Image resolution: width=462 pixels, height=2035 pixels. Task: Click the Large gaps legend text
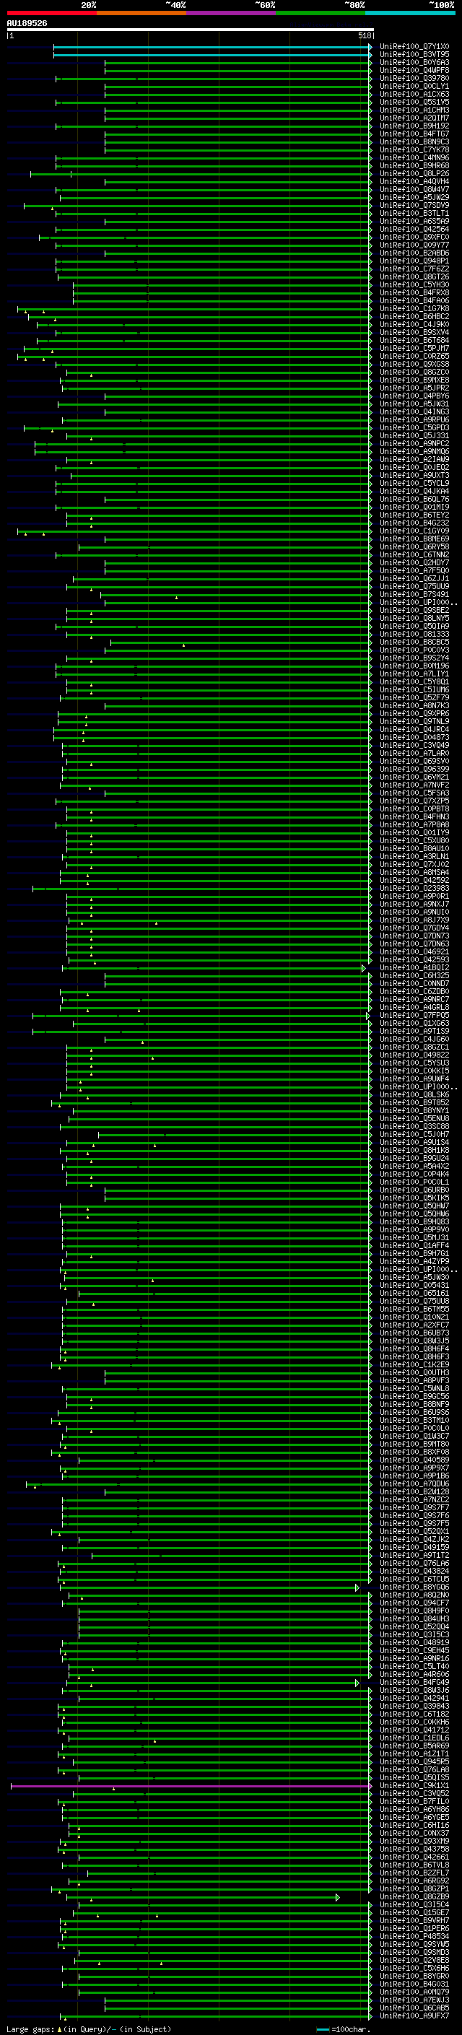(x=30, y=2029)
